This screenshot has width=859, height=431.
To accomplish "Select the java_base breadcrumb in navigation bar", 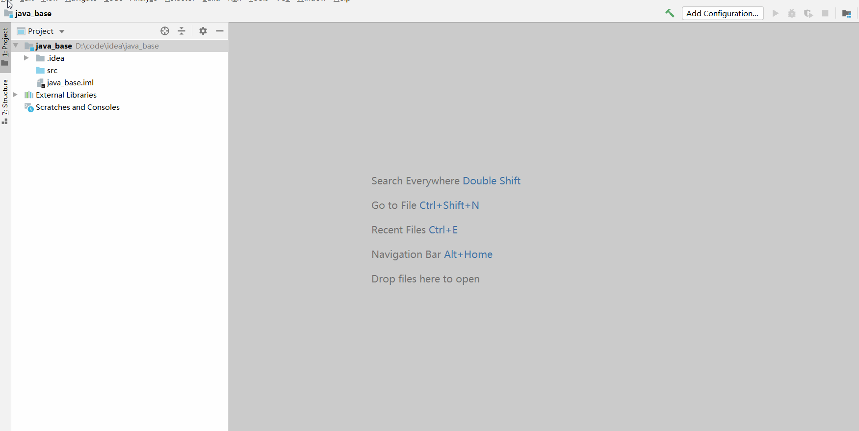I will (x=28, y=14).
